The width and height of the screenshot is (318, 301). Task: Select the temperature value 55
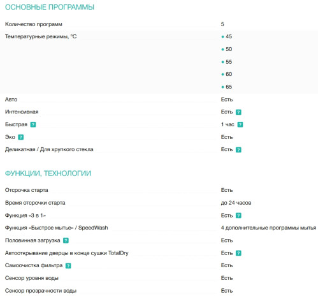click(229, 62)
